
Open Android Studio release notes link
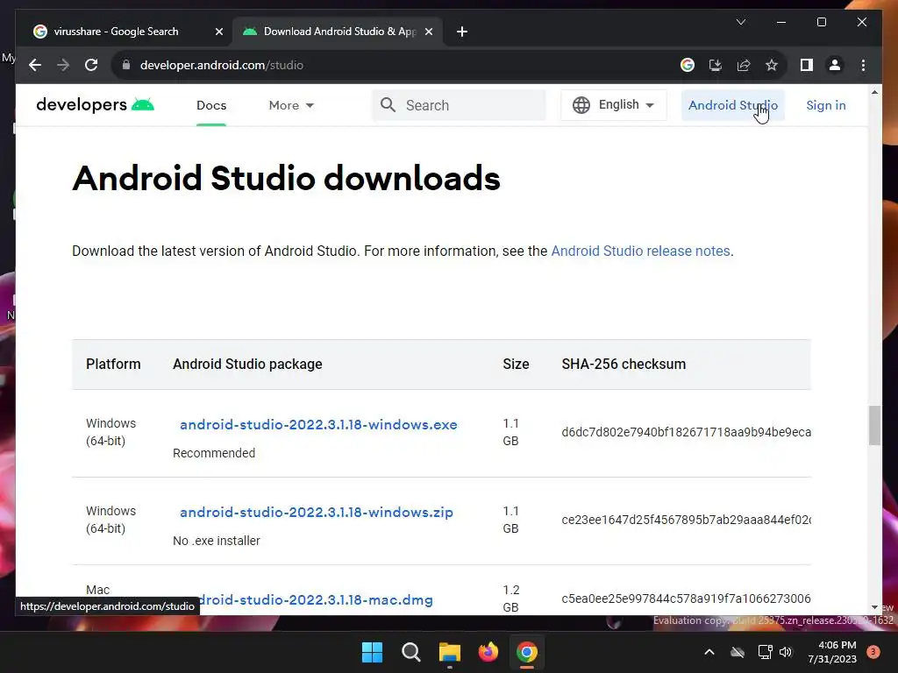(x=640, y=251)
